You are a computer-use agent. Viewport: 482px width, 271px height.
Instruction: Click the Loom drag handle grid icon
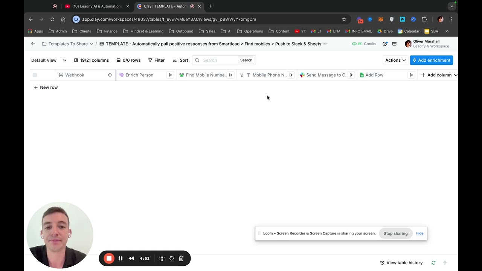162,258
